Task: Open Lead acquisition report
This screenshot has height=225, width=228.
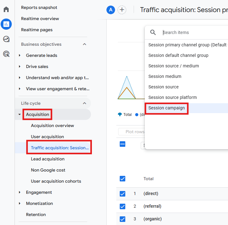Action: coord(48,159)
